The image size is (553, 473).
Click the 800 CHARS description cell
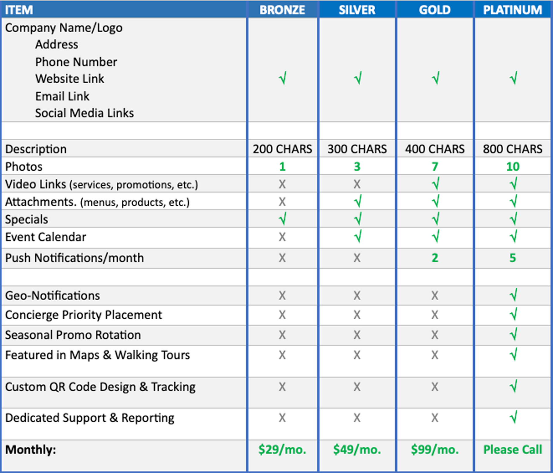[513, 149]
